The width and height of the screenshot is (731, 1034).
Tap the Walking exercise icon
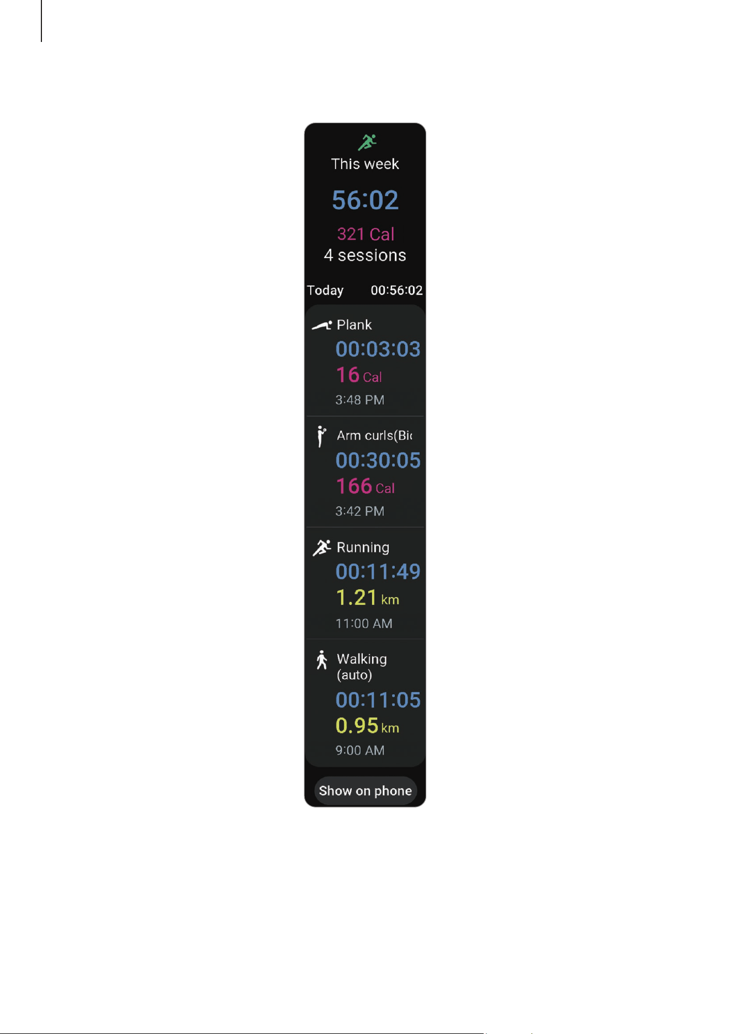[322, 660]
